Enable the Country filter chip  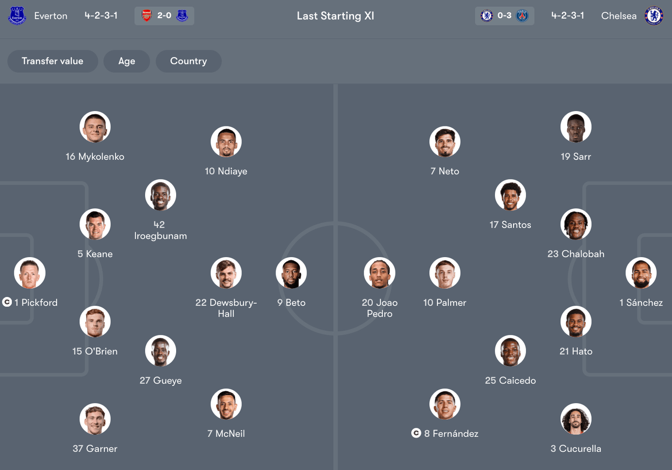tap(188, 61)
